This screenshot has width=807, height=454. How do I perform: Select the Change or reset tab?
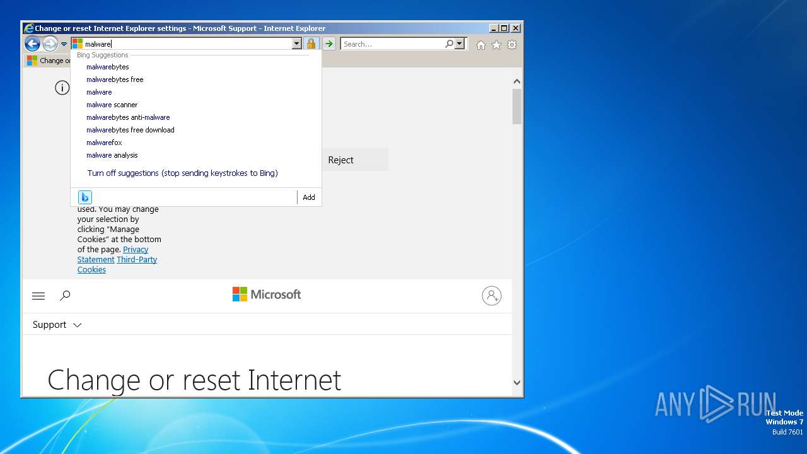48,61
